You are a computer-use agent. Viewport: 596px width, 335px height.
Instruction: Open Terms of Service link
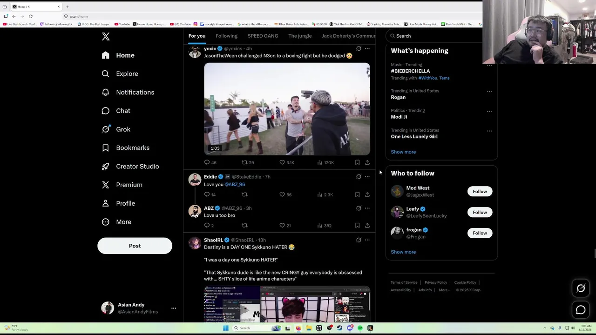click(404, 283)
